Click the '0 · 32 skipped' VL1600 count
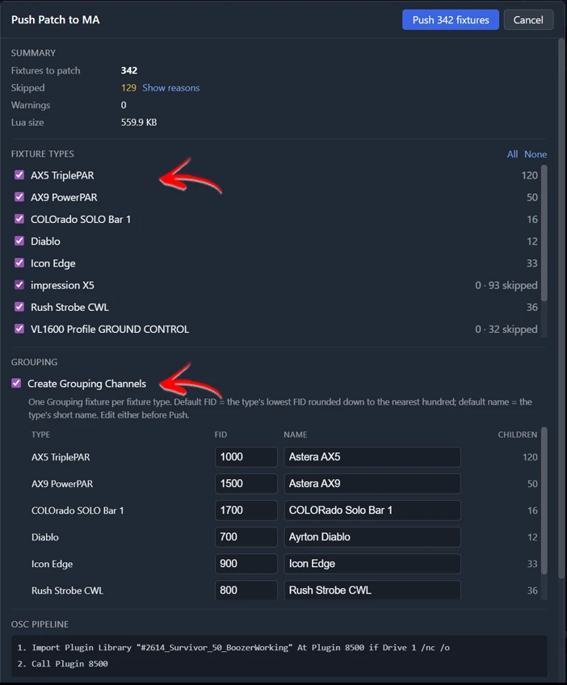This screenshot has height=685, width=567. tap(506, 329)
